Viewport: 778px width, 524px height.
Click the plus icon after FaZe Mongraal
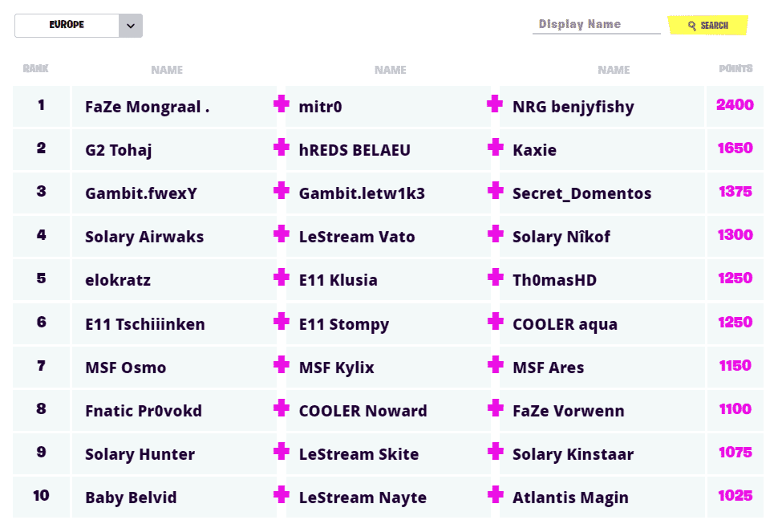click(282, 104)
